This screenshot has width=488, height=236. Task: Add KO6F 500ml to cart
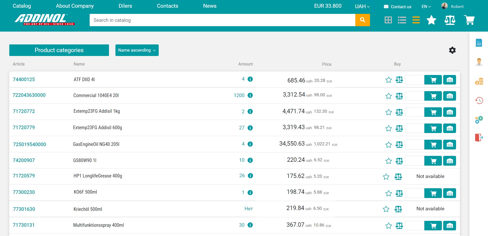coord(433,193)
